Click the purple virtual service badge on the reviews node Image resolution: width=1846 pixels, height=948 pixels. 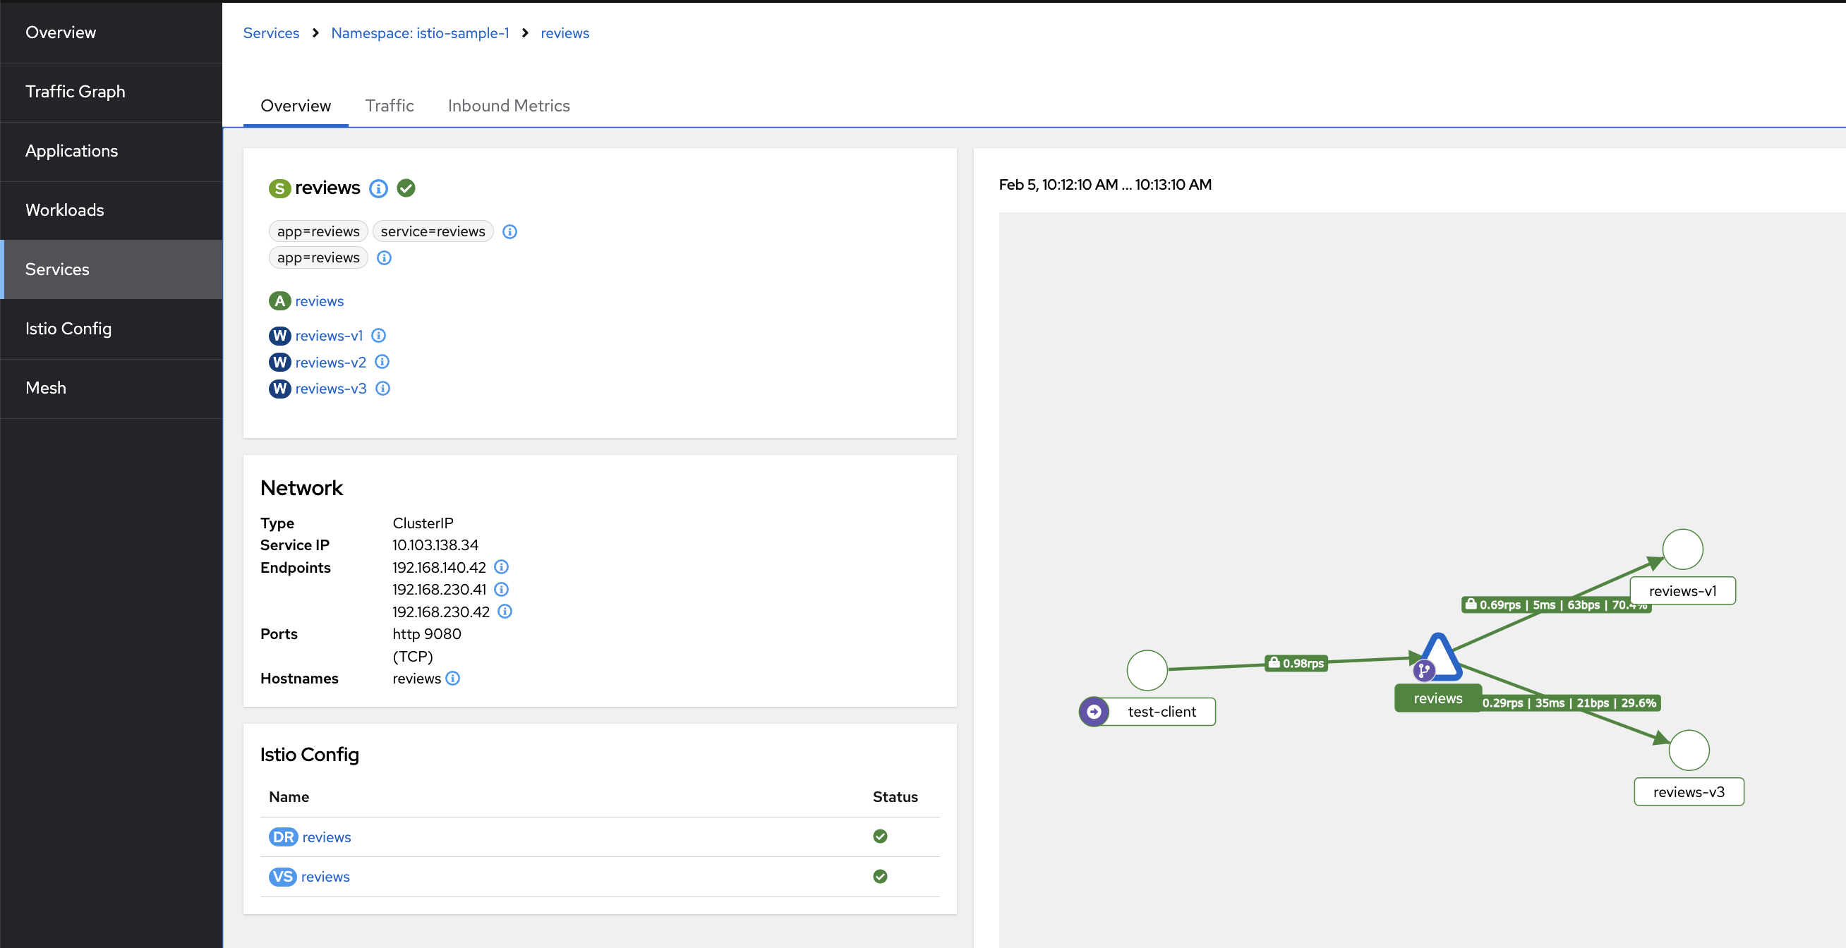1424,671
